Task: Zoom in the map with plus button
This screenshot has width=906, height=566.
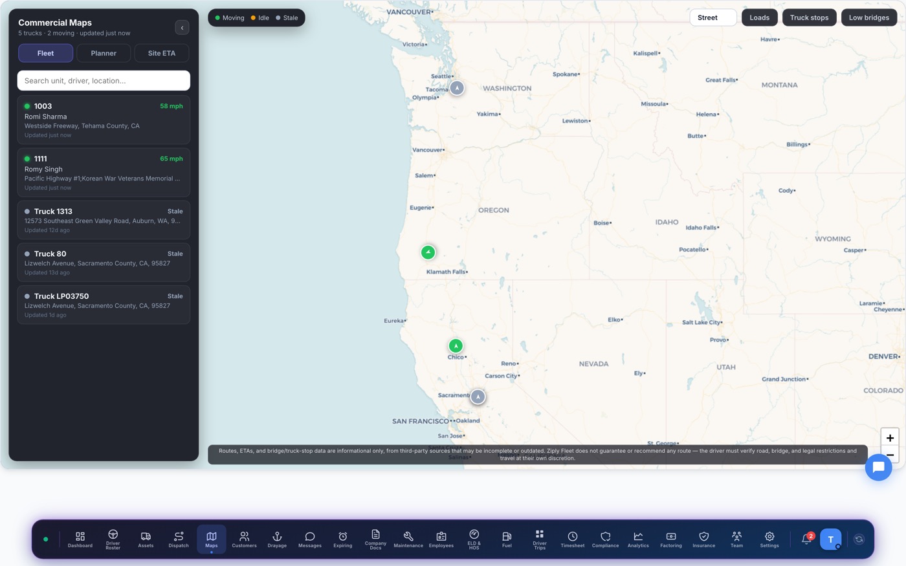Action: (890, 438)
